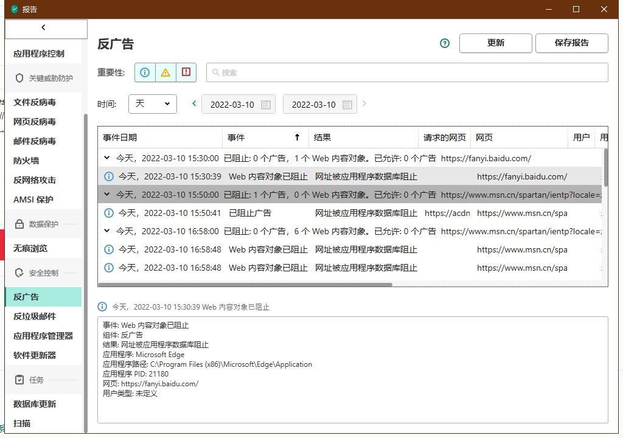This screenshot has height=438, width=623.
Task: Open the end date calendar picker
Action: click(347, 105)
